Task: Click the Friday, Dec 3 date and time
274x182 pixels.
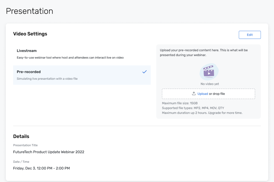Action: (42, 168)
